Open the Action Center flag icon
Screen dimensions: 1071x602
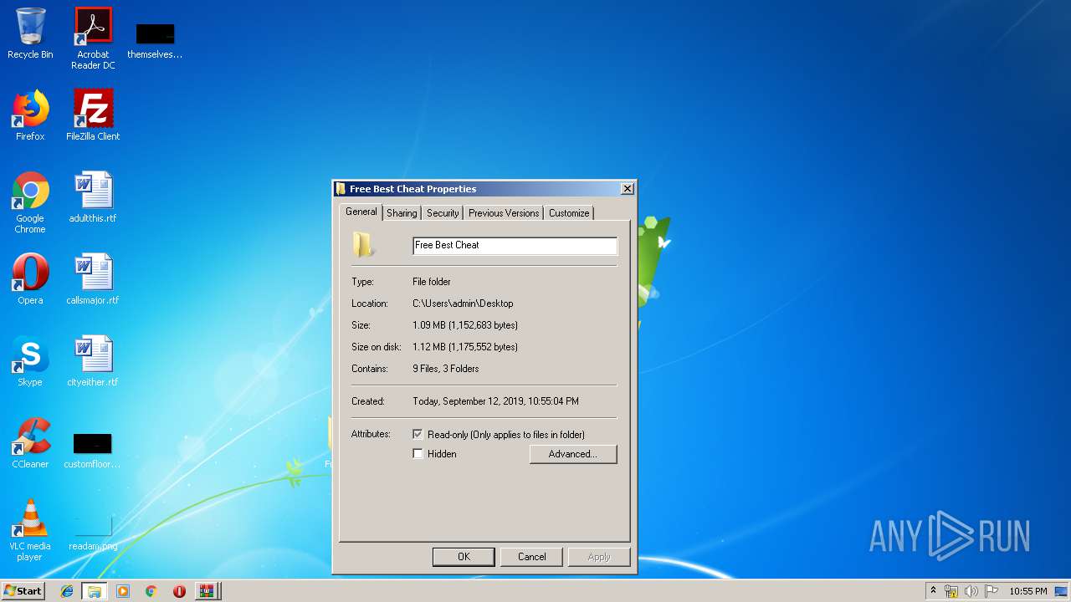tap(991, 591)
